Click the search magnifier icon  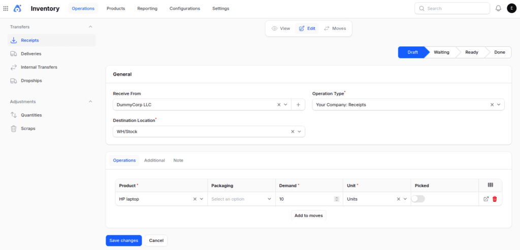coord(421,8)
